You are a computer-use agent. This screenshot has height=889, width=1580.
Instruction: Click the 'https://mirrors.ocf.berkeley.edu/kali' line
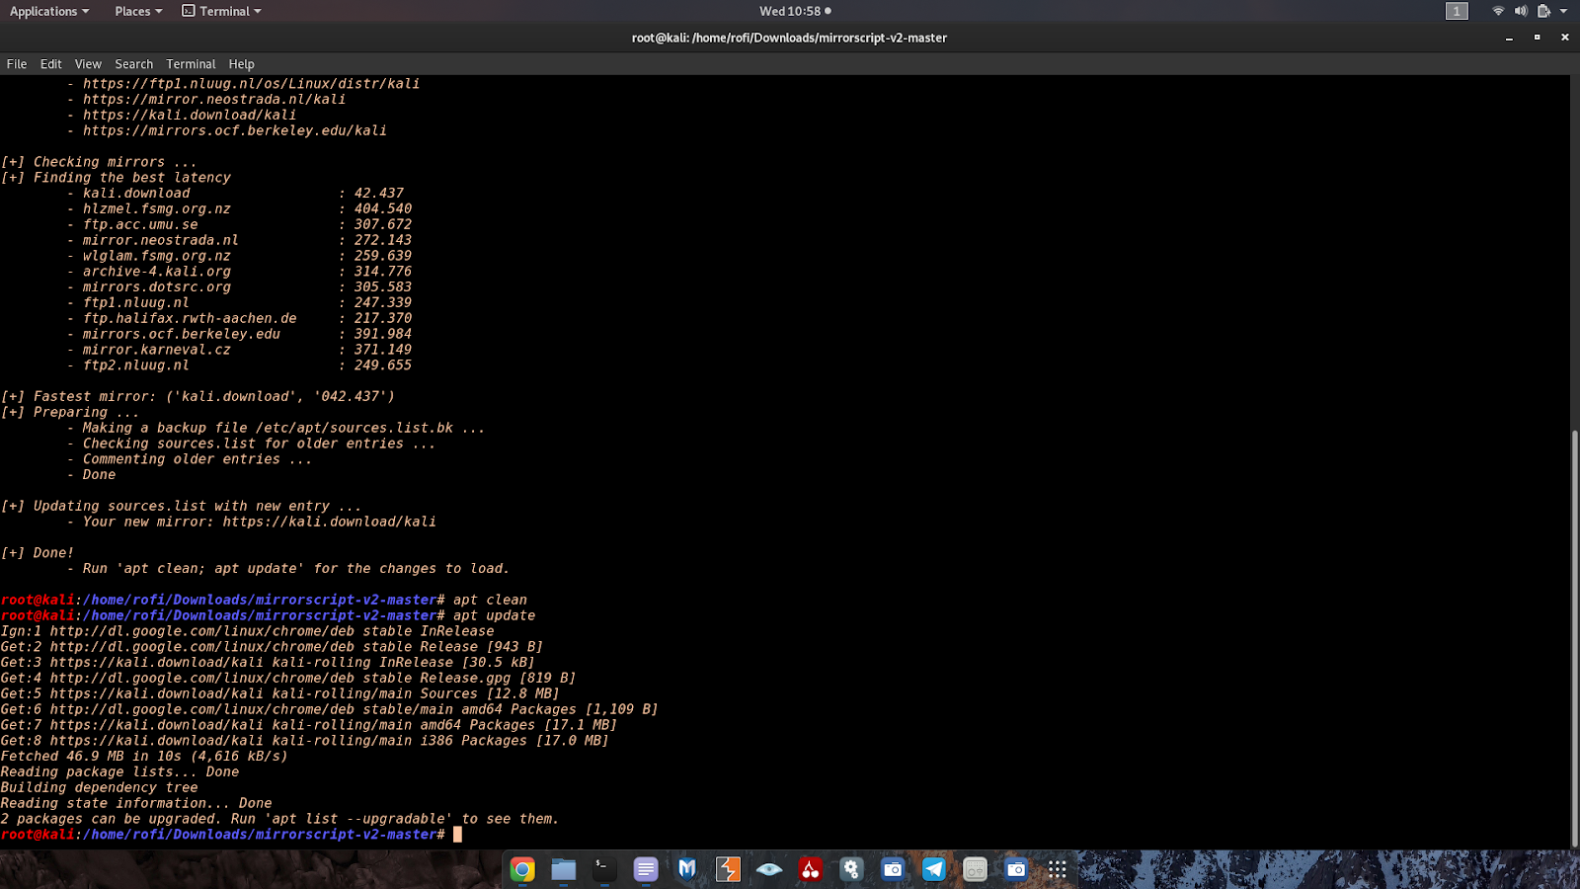click(x=235, y=130)
